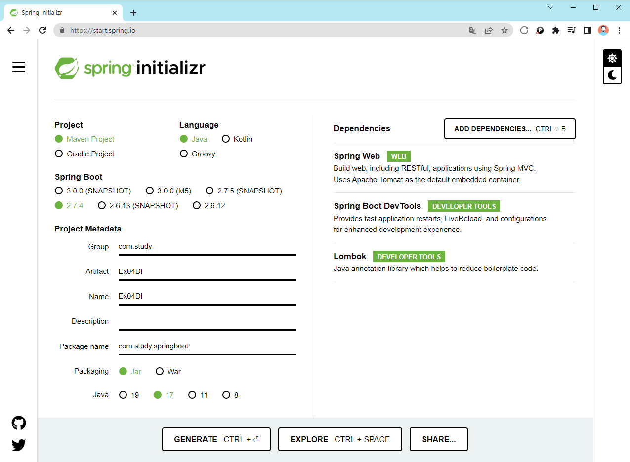Screen dimensions: 630x462
Task: Open the Chrome profile avatar
Action: click(603, 30)
